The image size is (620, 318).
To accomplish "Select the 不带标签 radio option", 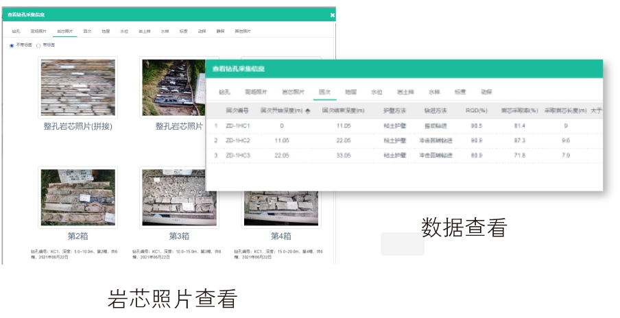I will coord(12,45).
